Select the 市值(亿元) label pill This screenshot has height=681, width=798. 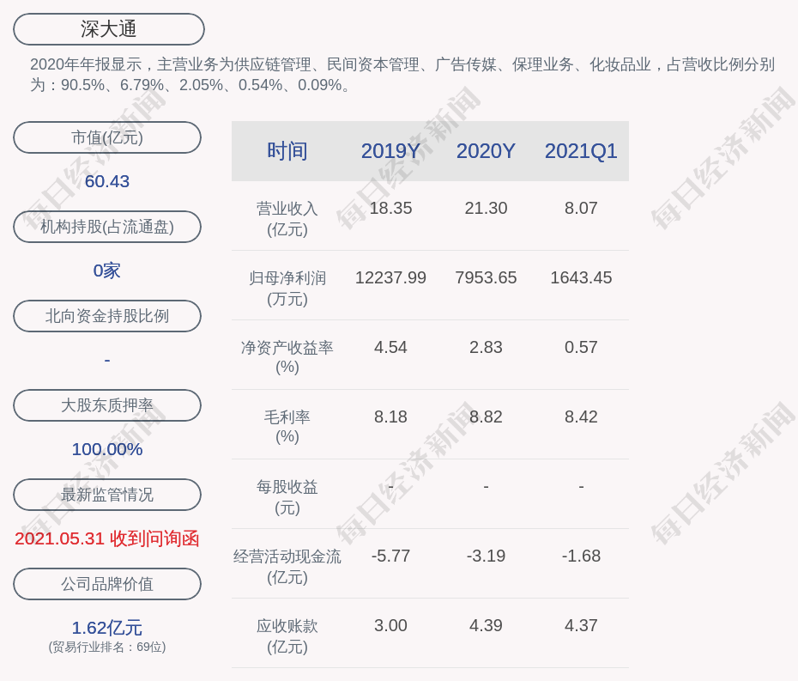point(107,137)
